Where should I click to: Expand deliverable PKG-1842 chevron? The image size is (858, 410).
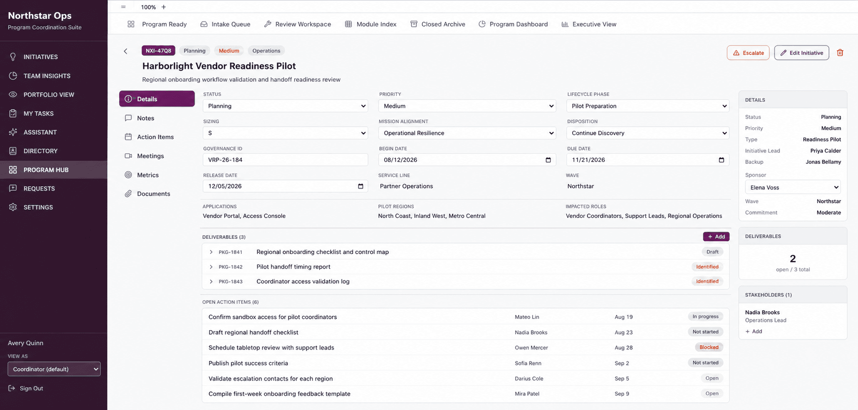point(211,267)
